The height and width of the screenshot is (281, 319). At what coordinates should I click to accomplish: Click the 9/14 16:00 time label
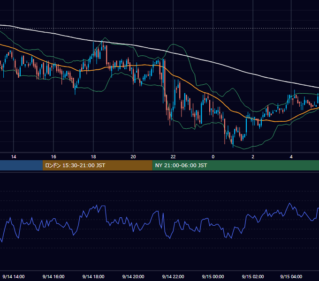53,276
